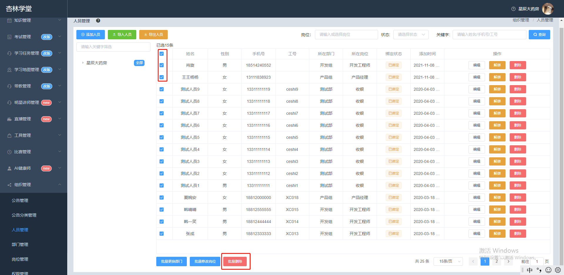Open 部门管理 submenu item

[x=20, y=244]
